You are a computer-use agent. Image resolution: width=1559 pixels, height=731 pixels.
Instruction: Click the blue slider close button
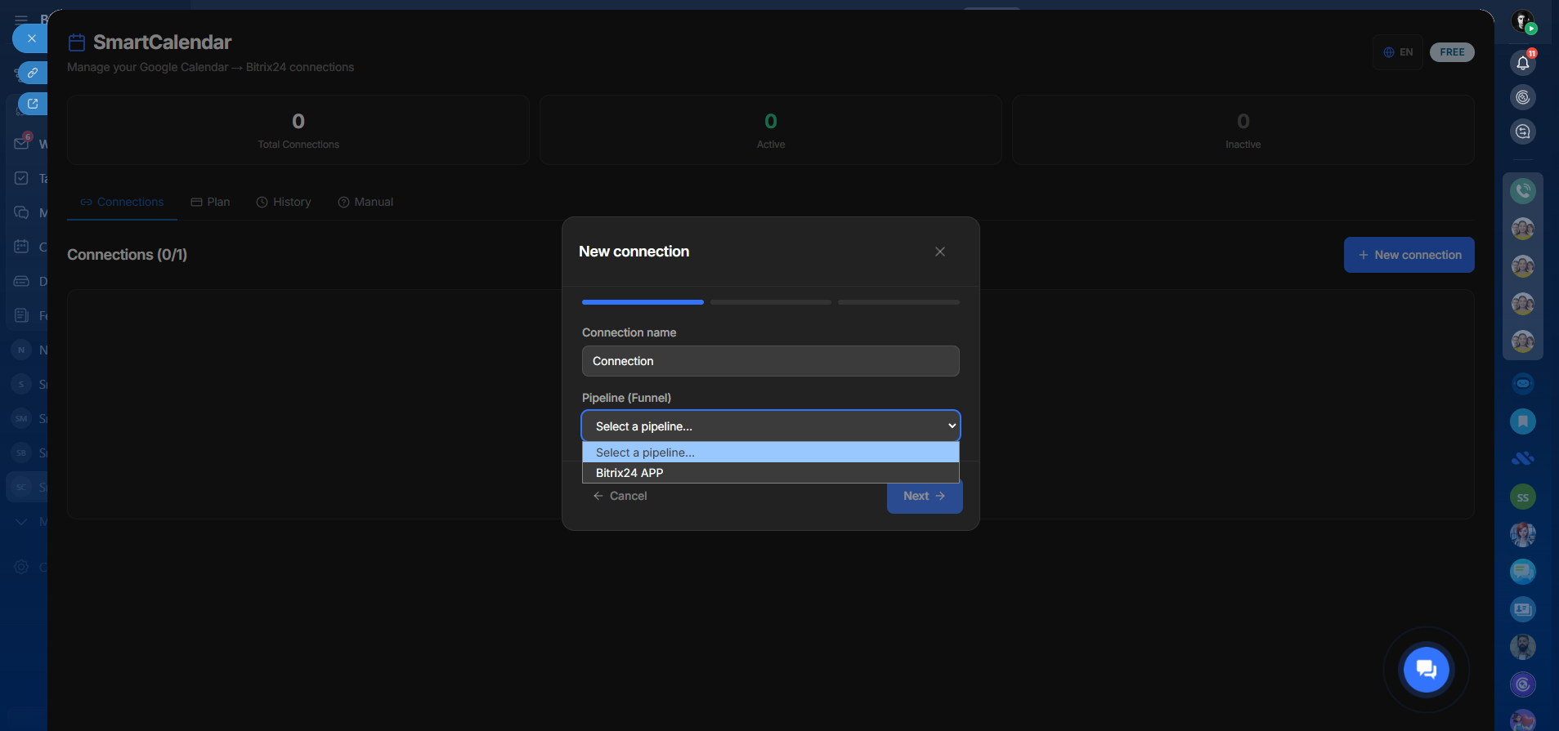[31, 38]
